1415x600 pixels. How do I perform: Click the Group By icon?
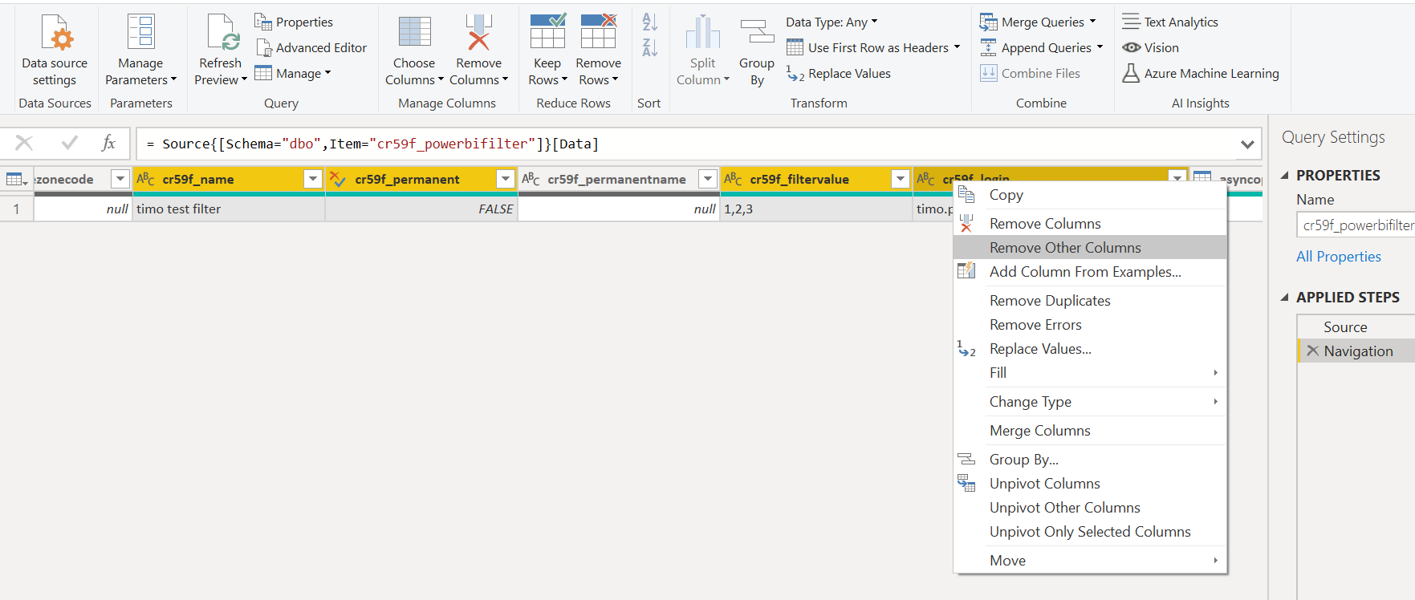pyautogui.click(x=756, y=34)
